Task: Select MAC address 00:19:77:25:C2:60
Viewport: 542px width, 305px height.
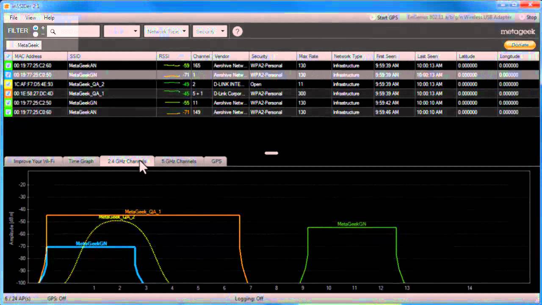Action: [x=33, y=66]
